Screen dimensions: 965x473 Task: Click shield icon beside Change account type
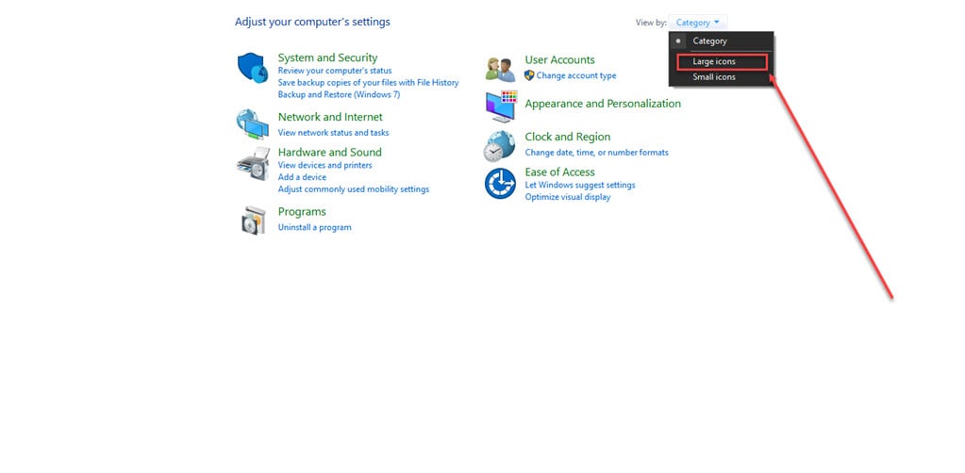529,75
